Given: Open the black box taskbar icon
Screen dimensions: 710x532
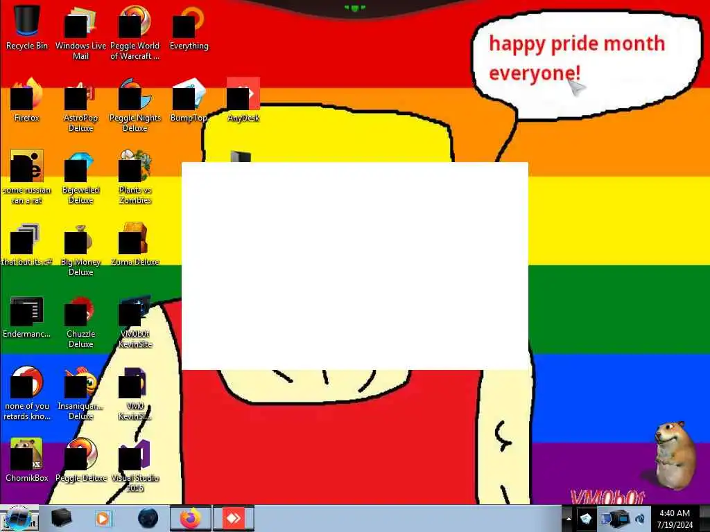Looking at the screenshot, I should 62,518.
